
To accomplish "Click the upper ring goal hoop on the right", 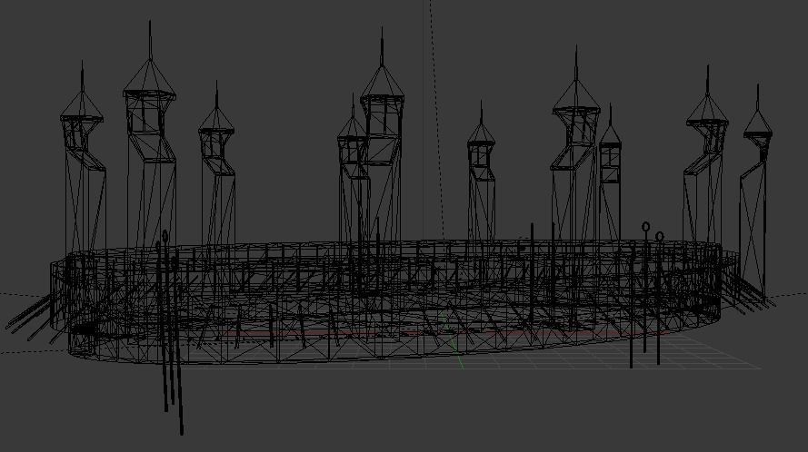I will (x=645, y=227).
